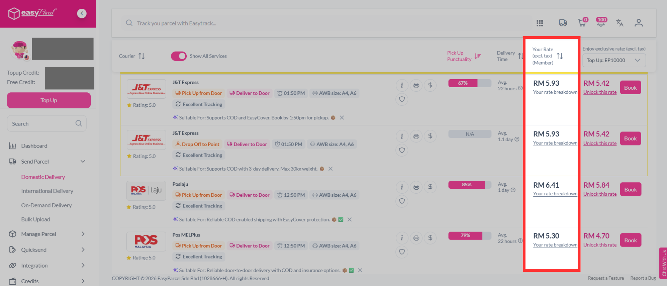Unlock the RM 5.84 Poslaju rate

click(600, 194)
